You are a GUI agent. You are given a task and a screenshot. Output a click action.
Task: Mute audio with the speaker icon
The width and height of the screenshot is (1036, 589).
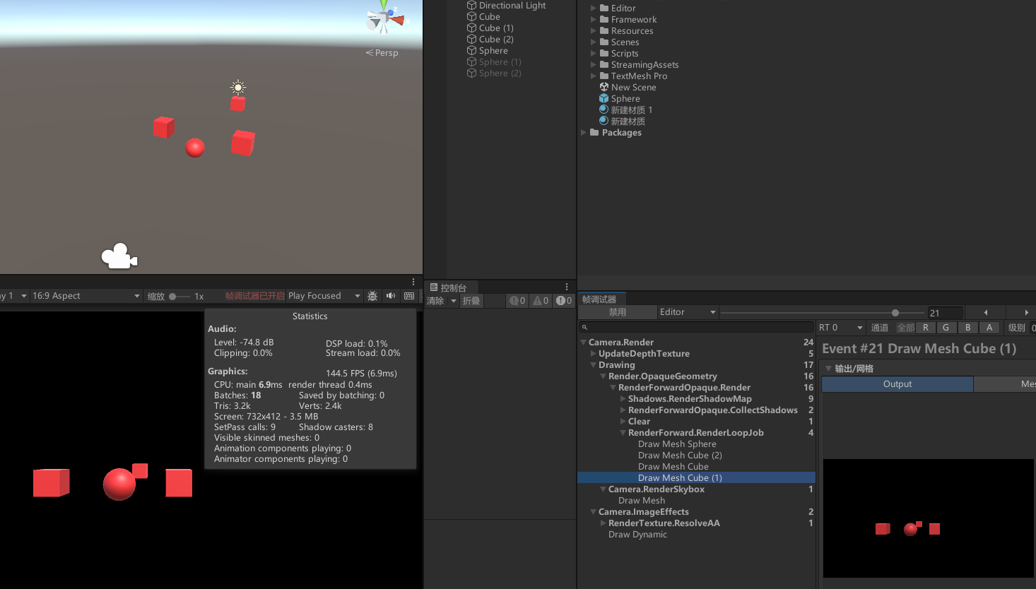pyautogui.click(x=391, y=296)
